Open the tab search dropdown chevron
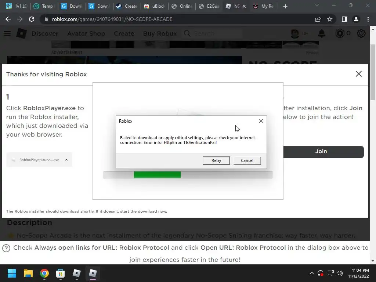The width and height of the screenshot is (376, 282). (x=317, y=5)
